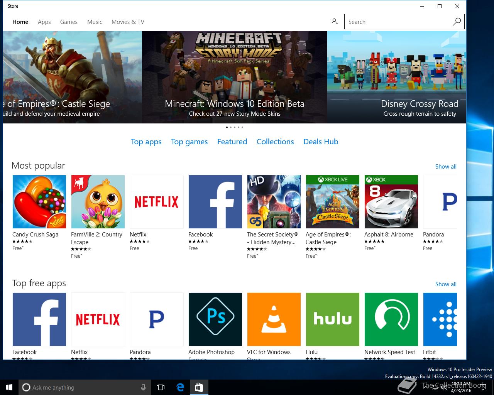Open the Collections link
Screen dimensions: 494x395
click(275, 142)
